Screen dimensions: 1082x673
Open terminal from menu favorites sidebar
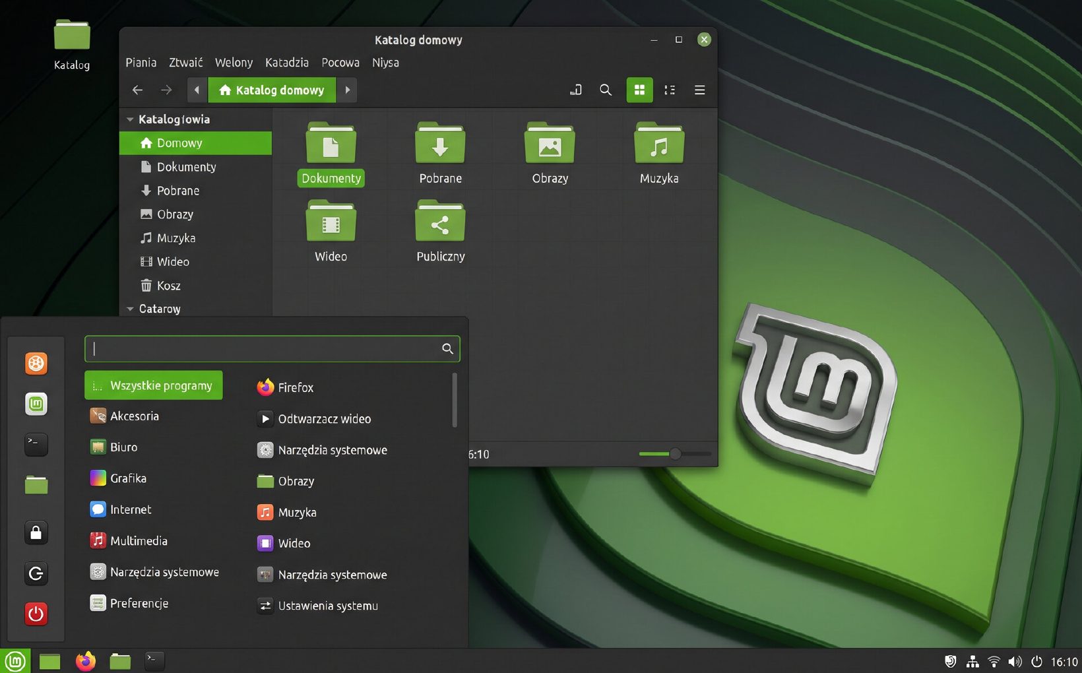coord(36,444)
